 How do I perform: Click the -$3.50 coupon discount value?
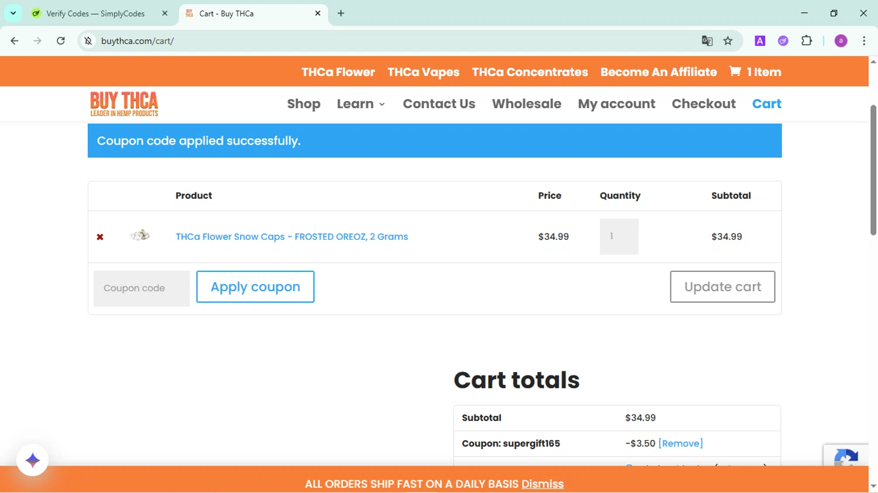[x=640, y=443]
